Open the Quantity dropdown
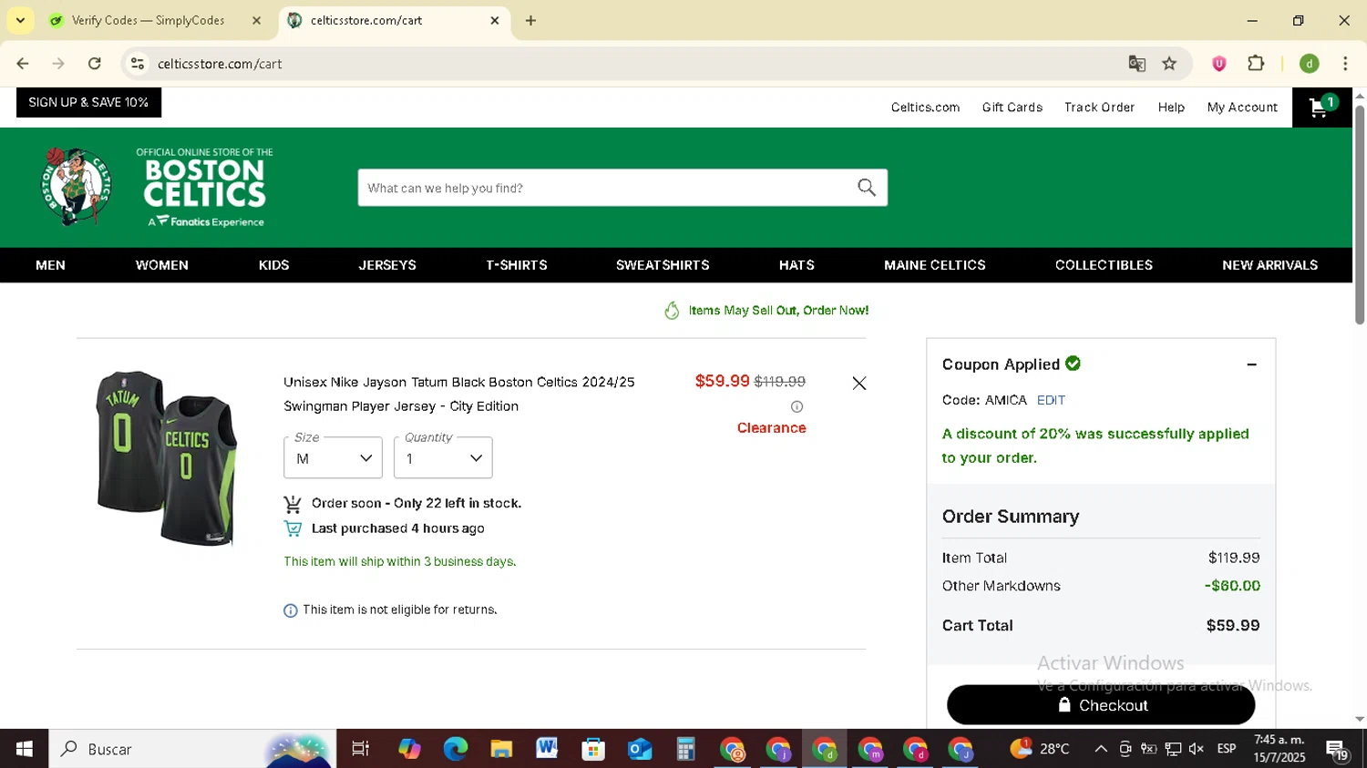The height and width of the screenshot is (768, 1367). click(x=443, y=457)
